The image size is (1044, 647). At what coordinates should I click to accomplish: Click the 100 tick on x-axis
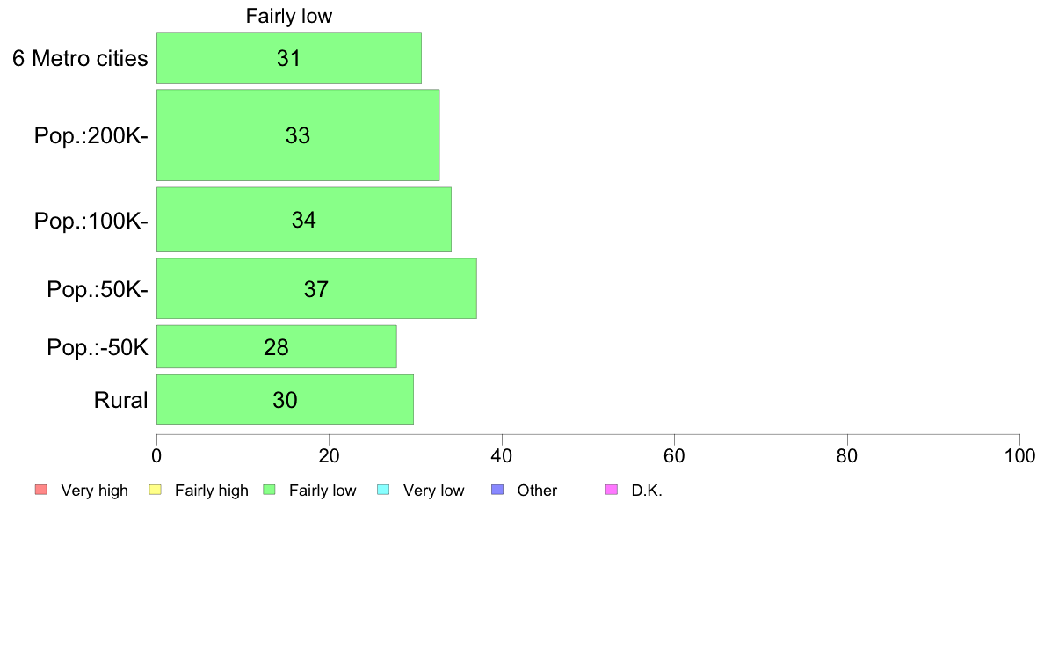coord(1019,455)
